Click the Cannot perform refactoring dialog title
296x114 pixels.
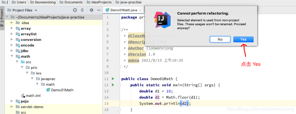coord(203,13)
